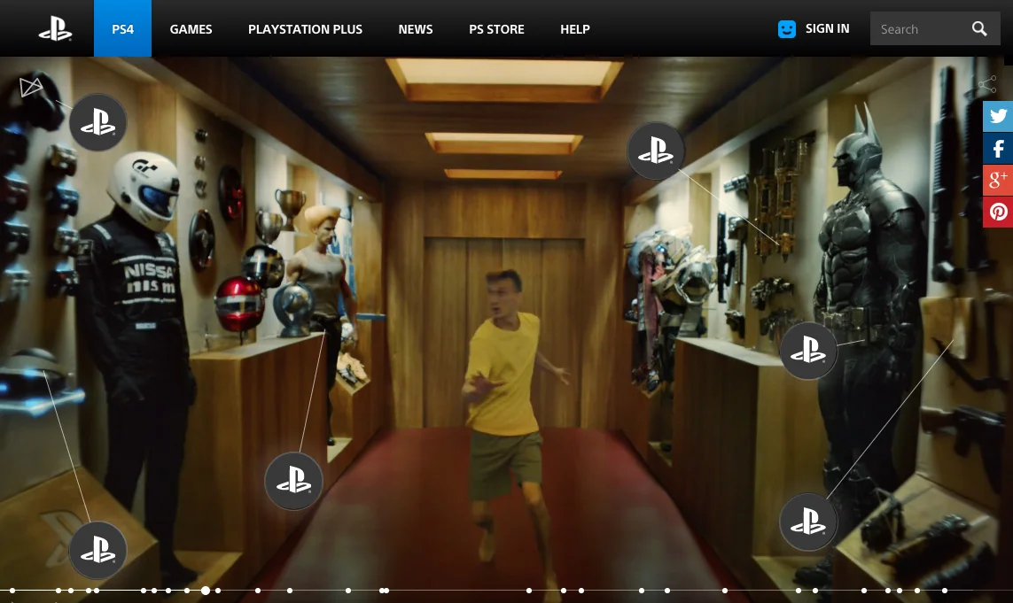
Task: Pin this on Pinterest
Action: pos(998,211)
